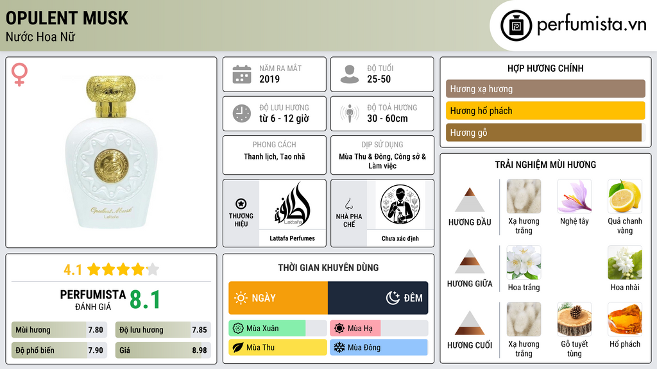Click the Hoa trắng flower image

(524, 262)
